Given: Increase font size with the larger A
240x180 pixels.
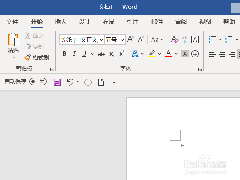Looking at the screenshot, I should click(x=131, y=39).
